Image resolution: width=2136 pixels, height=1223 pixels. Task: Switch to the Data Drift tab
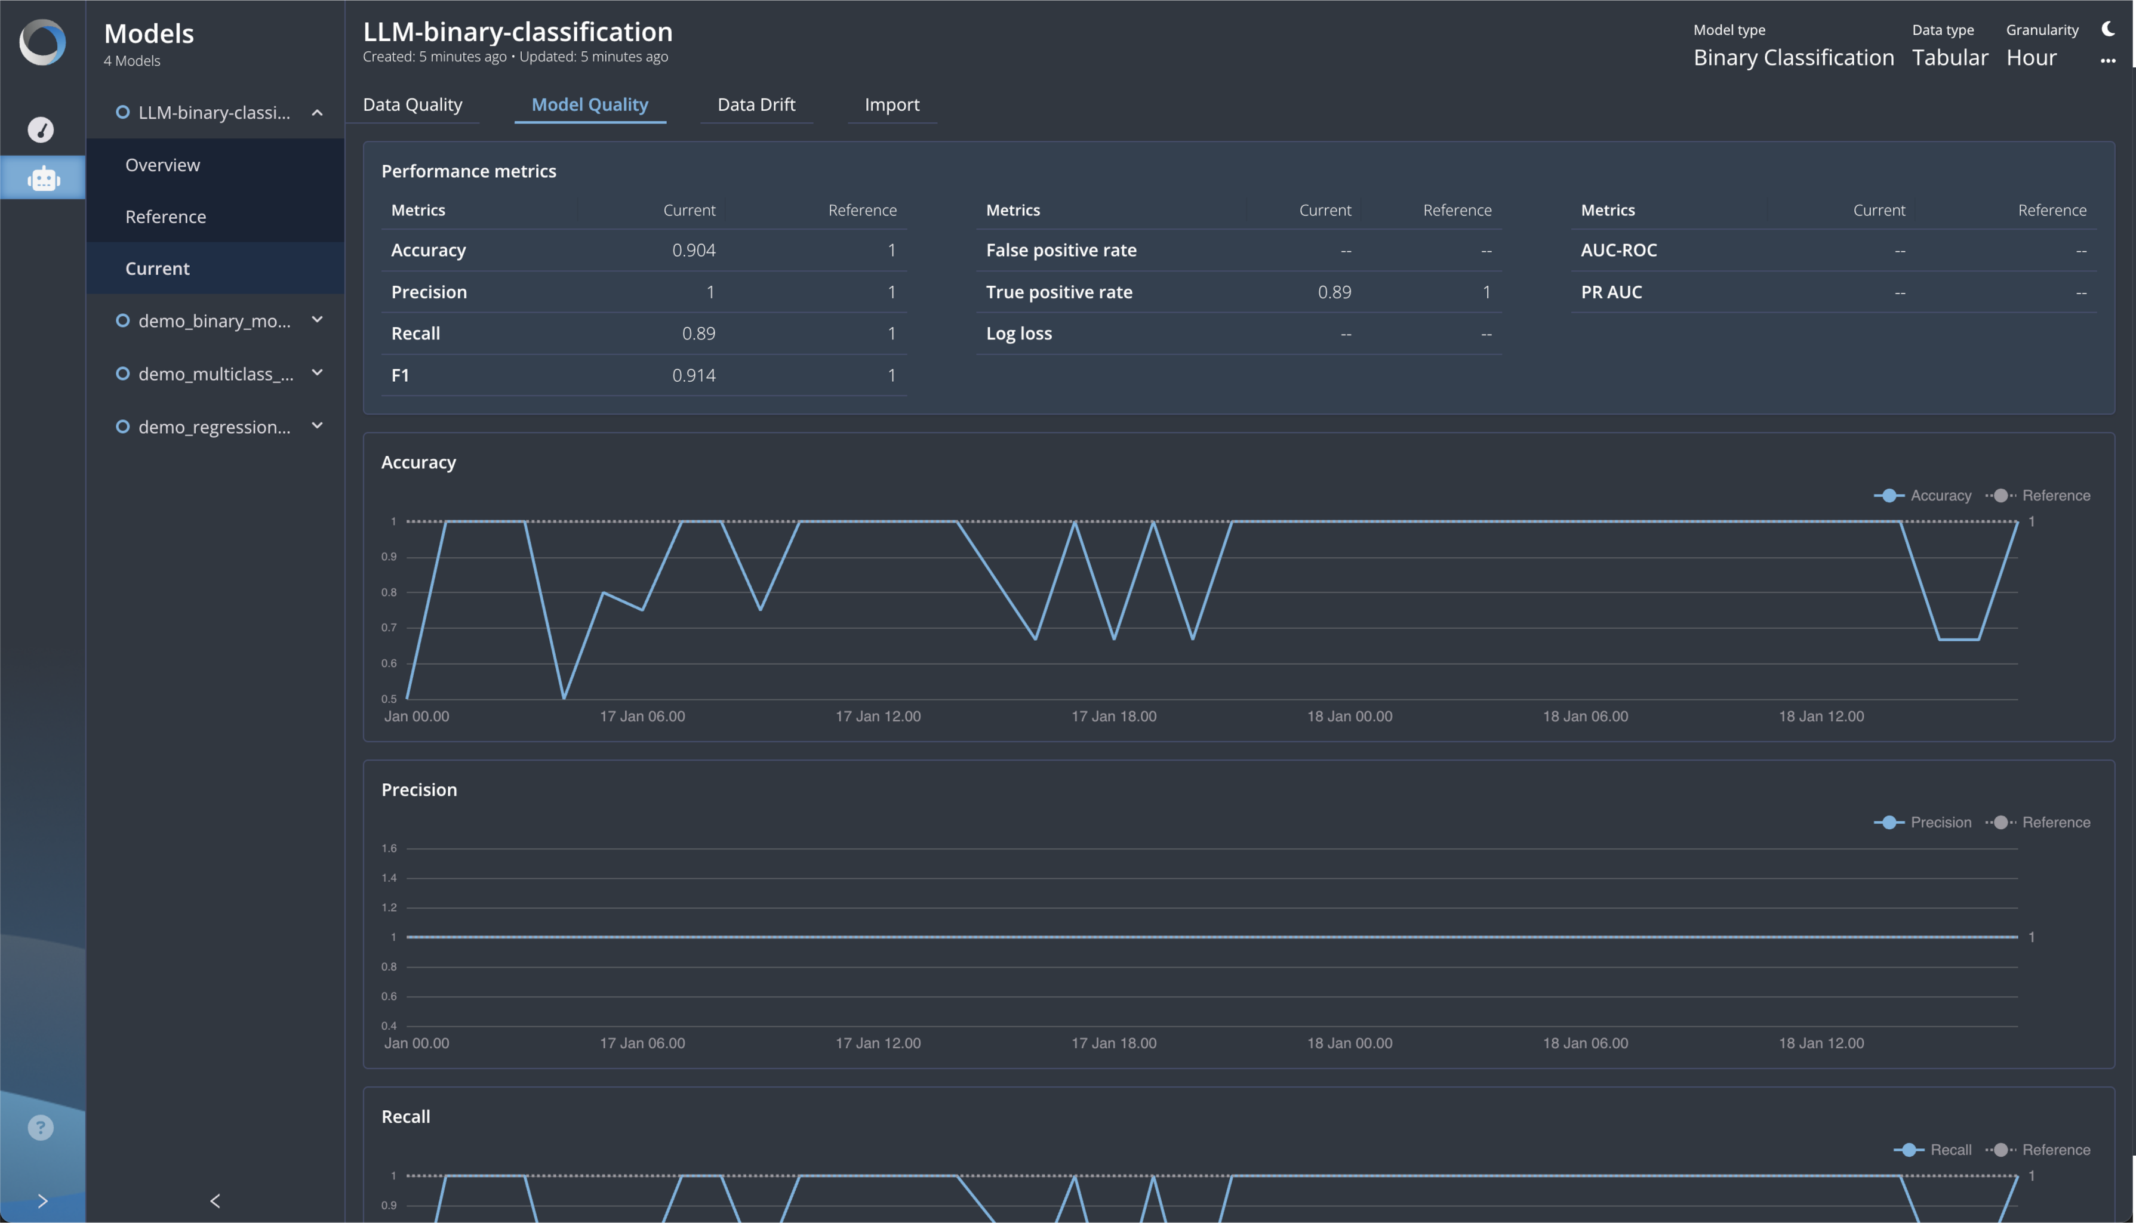(x=756, y=104)
